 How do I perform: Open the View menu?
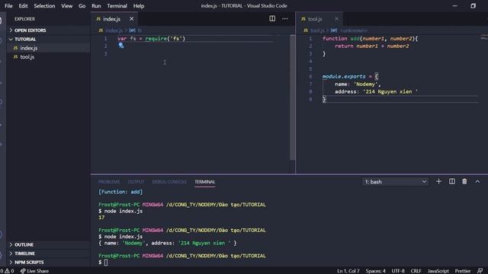pos(66,6)
